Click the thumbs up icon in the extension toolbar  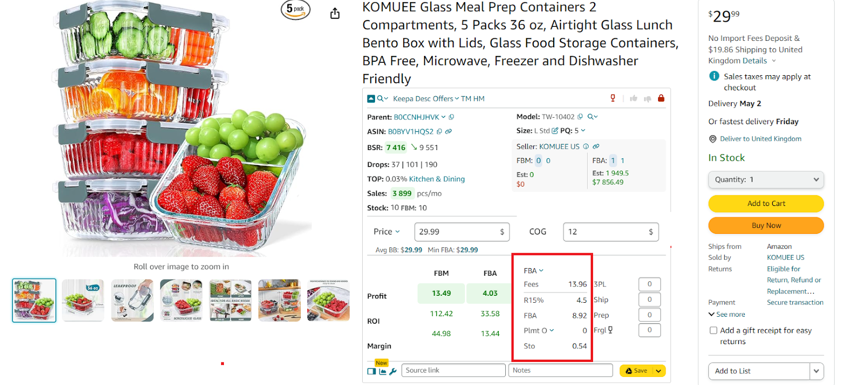tap(633, 98)
